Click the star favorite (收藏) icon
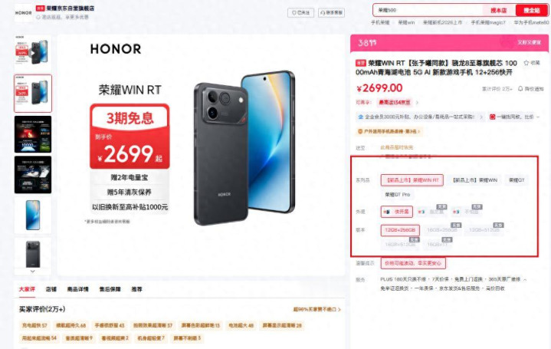The width and height of the screenshot is (551, 349). tap(526, 63)
